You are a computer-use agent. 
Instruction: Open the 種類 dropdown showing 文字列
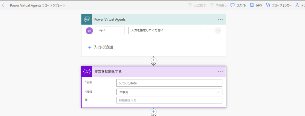169,92
